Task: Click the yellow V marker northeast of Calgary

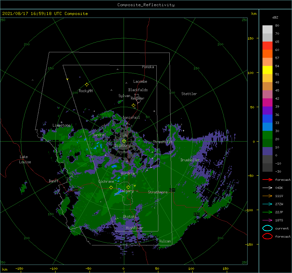Action: click(135, 186)
